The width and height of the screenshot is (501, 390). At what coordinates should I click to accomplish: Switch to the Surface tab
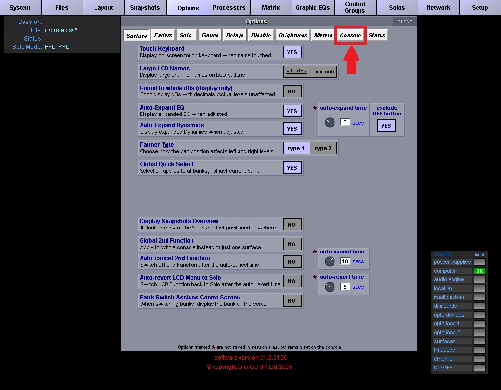tap(137, 35)
